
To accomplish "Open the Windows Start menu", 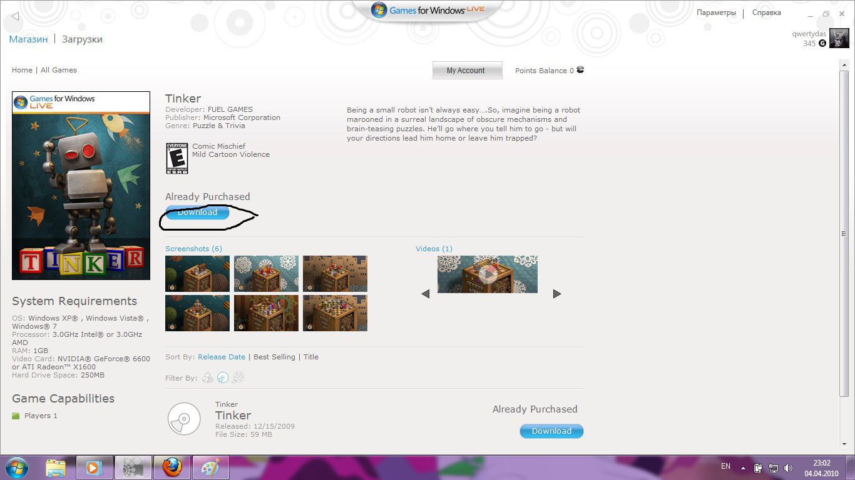I will 17,467.
